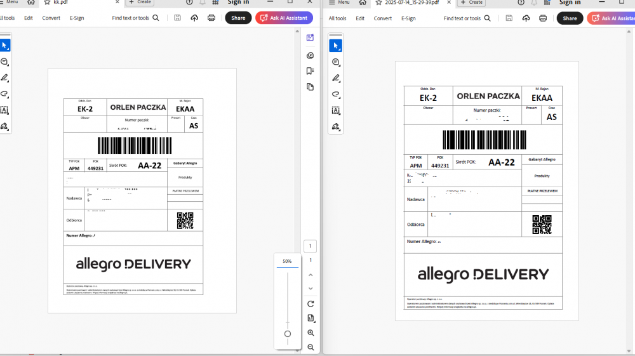This screenshot has height=356, width=635.
Task: Open Edit menu in right window
Action: [360, 18]
